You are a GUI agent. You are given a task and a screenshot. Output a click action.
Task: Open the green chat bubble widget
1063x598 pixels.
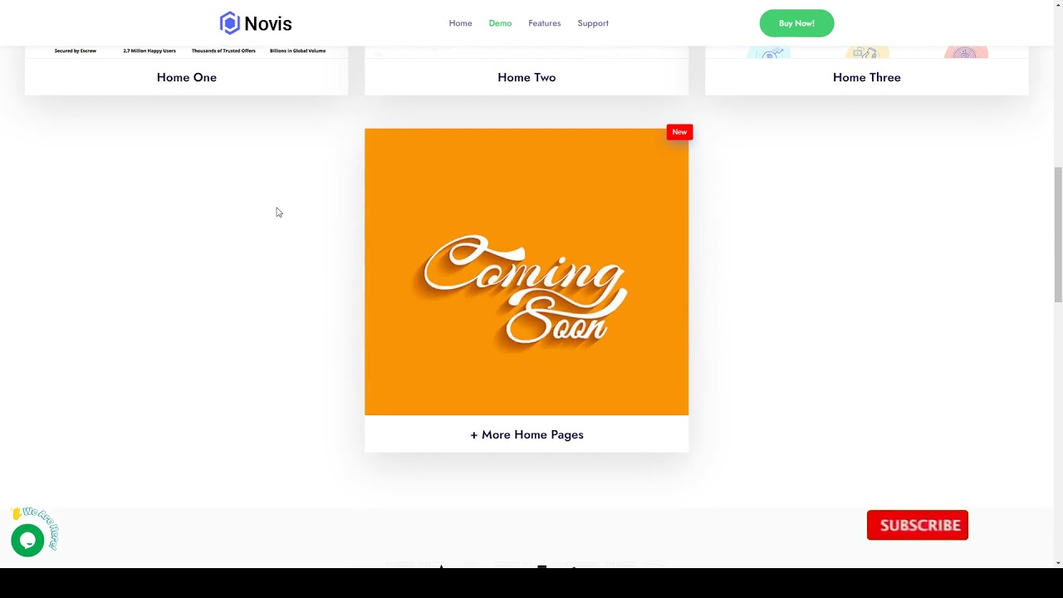pyautogui.click(x=27, y=541)
